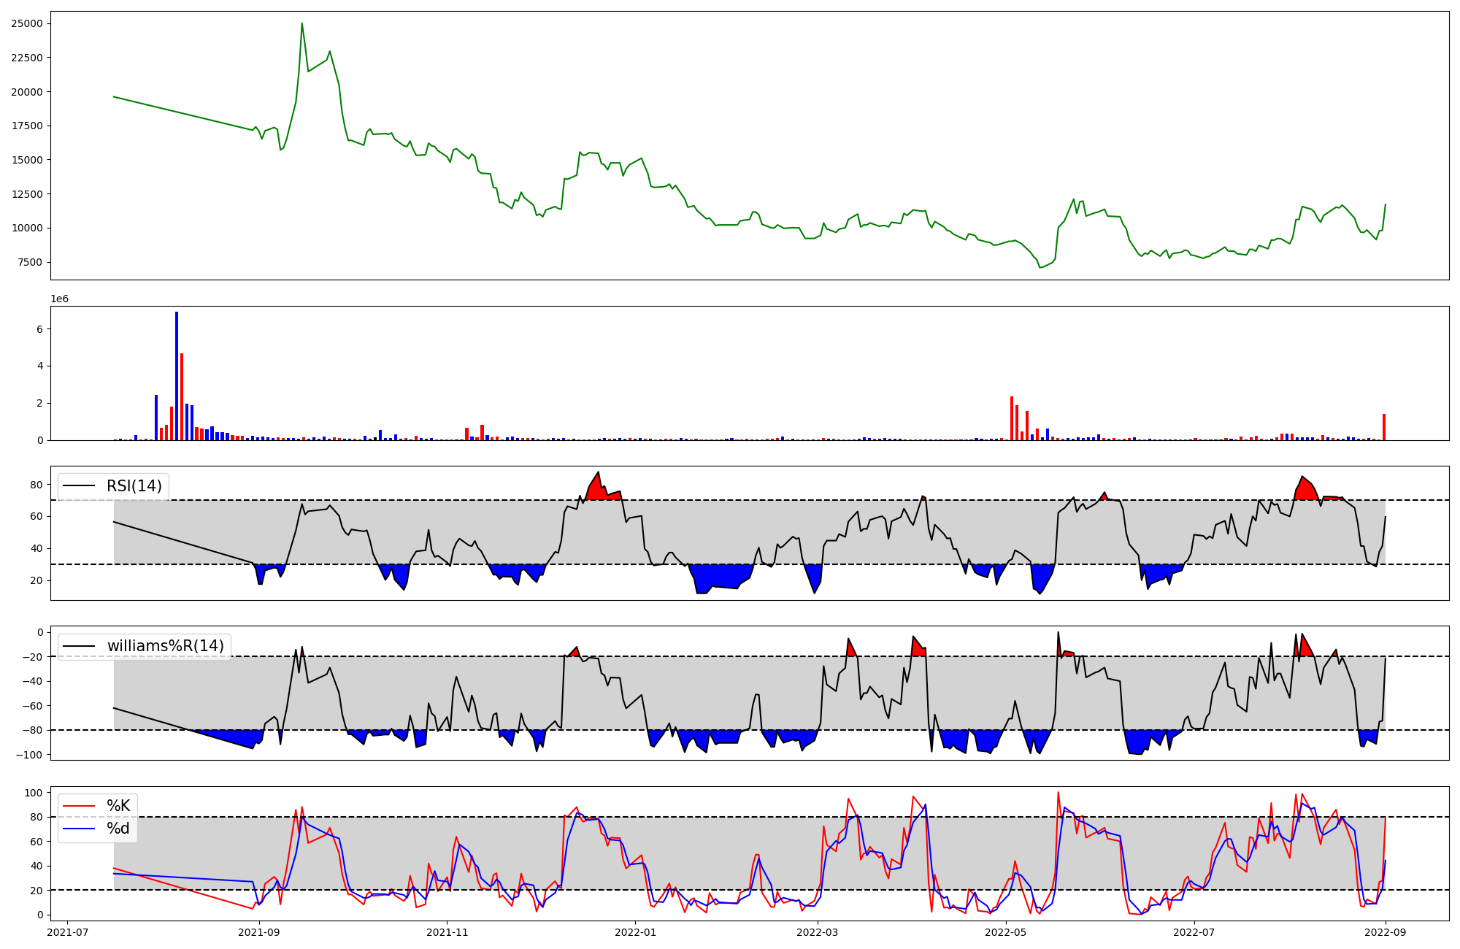Click the williams%R(14) legend label

(165, 646)
